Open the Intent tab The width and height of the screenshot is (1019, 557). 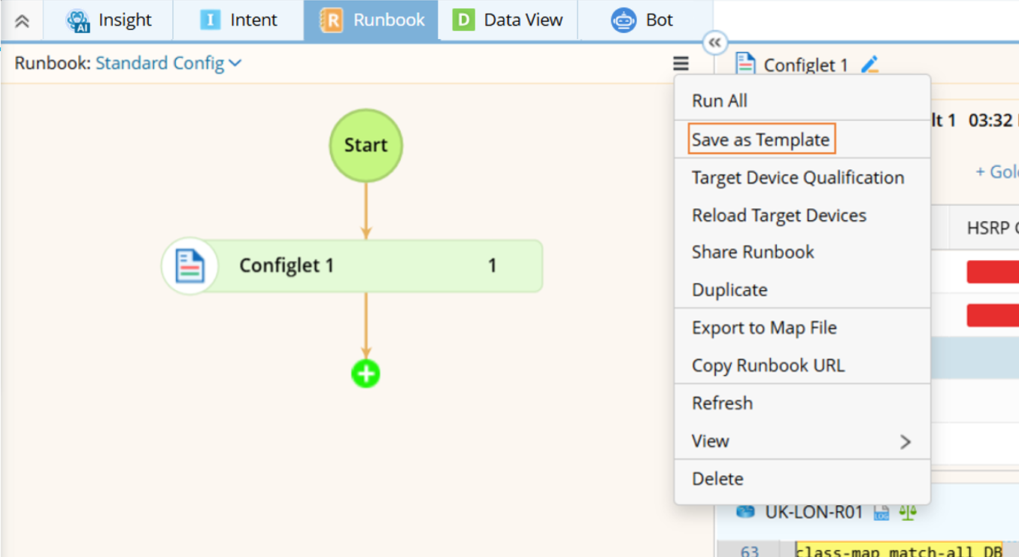coord(238,20)
